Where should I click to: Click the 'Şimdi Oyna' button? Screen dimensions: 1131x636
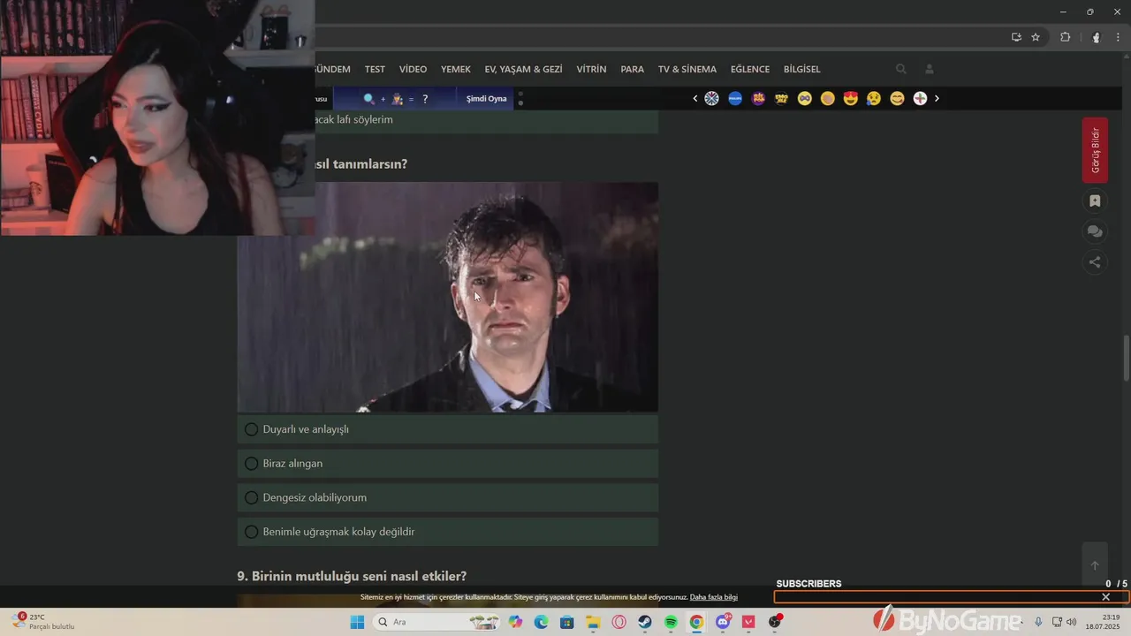[487, 98]
